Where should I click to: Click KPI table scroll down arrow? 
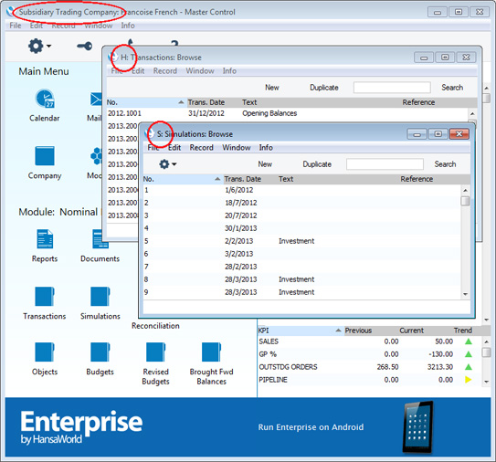point(486,382)
